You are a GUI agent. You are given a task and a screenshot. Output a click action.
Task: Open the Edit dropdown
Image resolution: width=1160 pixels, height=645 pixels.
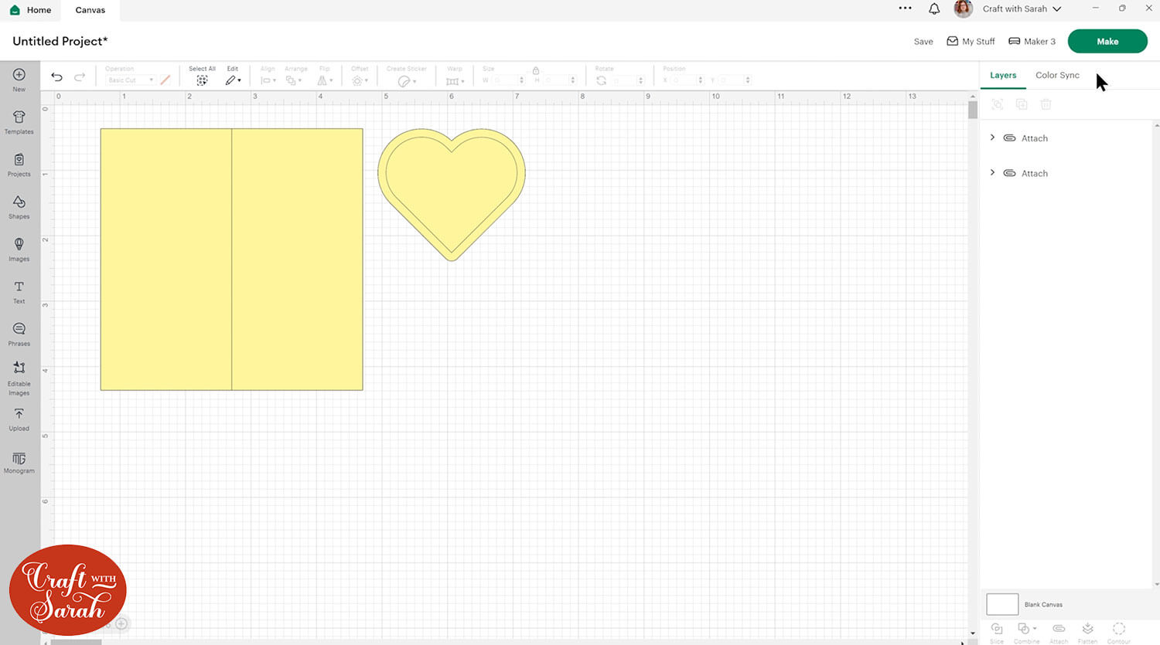[x=233, y=80]
